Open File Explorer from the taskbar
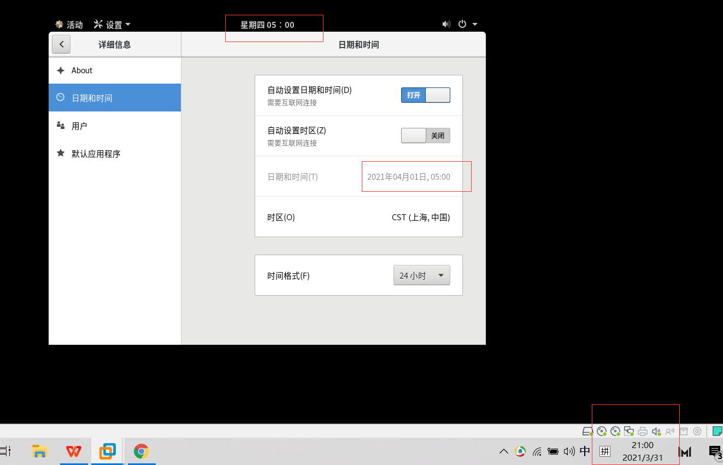 click(x=39, y=451)
